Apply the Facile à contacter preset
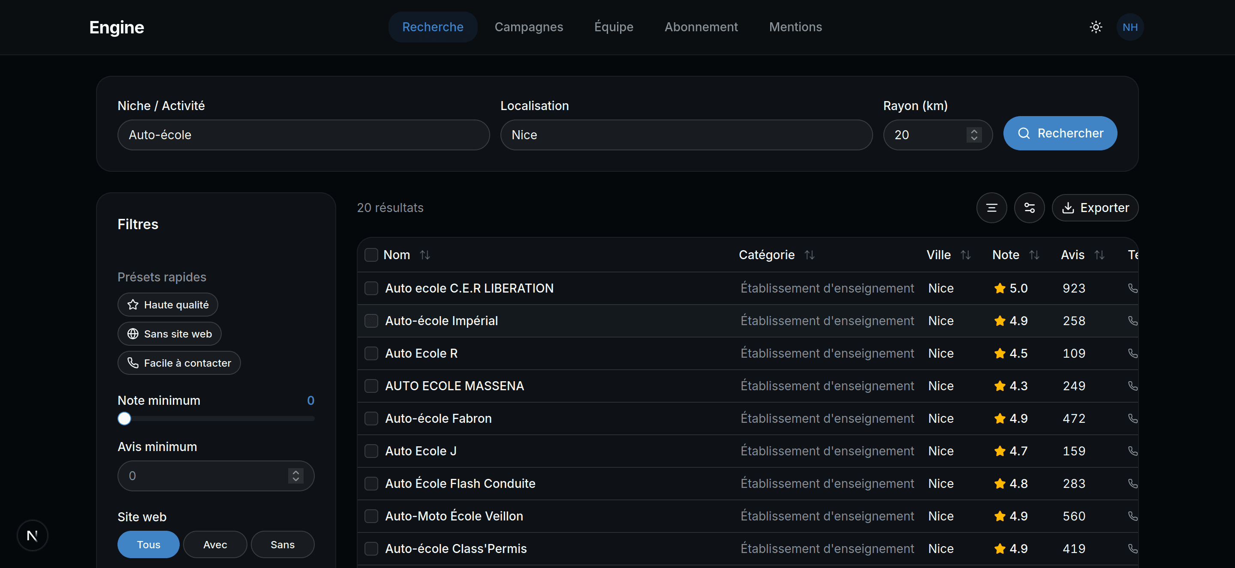The image size is (1235, 568). click(179, 363)
